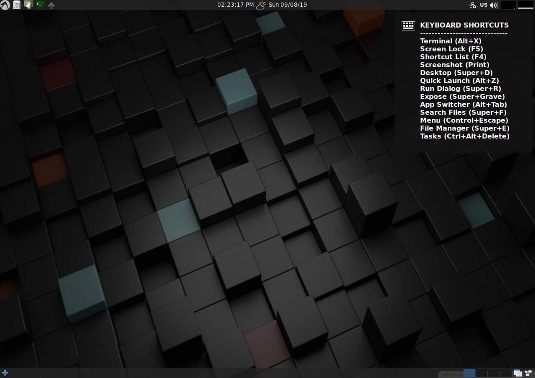This screenshot has width=535, height=378.
Task: Click the blue plus icon in bottom panel
Action: 5,373
